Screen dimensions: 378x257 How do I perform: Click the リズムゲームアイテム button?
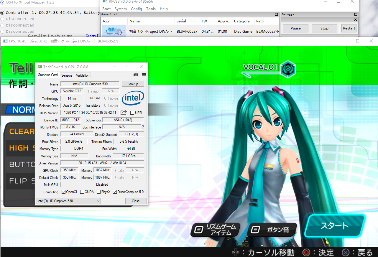(x=216, y=230)
